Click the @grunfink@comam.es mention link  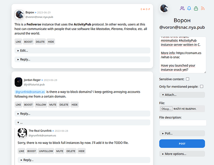coord(30,91)
